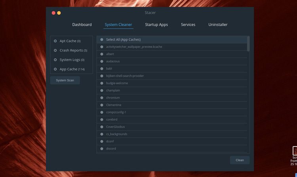Viewport: 297px width, 177px height.
Task: Select the budgie-welcome cache entry
Action: click(x=102, y=83)
